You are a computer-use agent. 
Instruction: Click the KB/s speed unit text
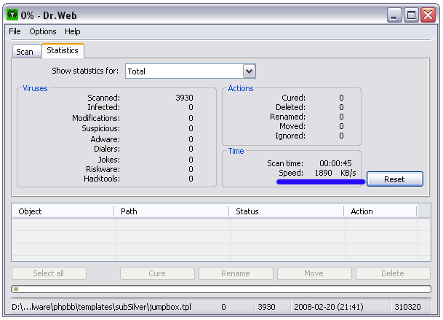coord(348,173)
